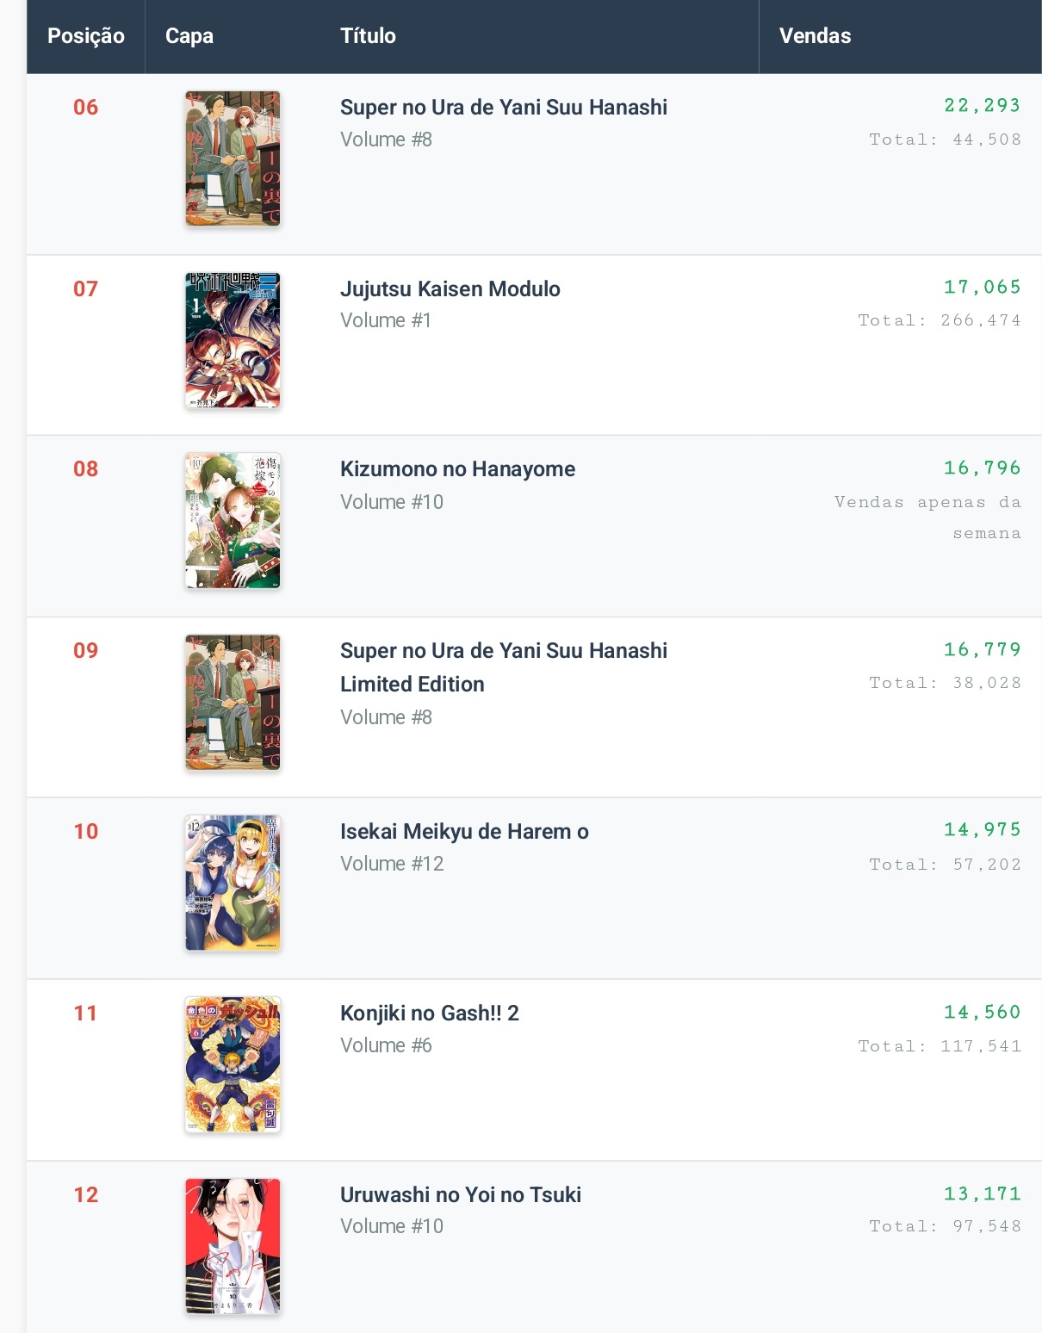This screenshot has height=1333, width=1042.
Task: Sort the table by the Posição column header
Action: 85,36
